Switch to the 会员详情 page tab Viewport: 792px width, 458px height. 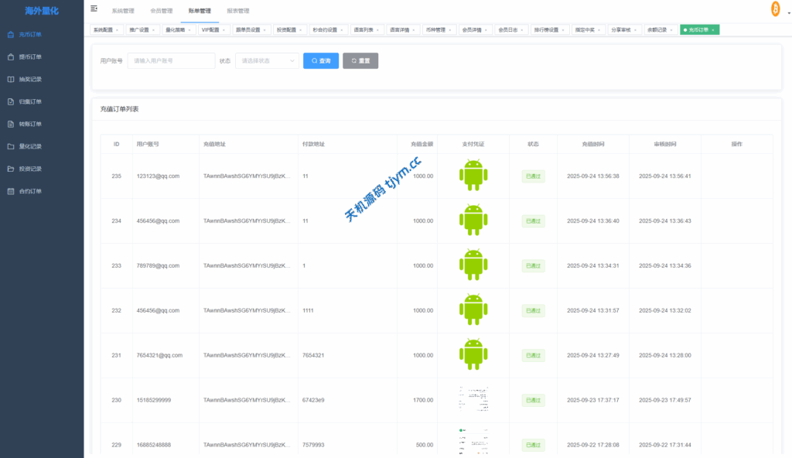[x=472, y=29]
